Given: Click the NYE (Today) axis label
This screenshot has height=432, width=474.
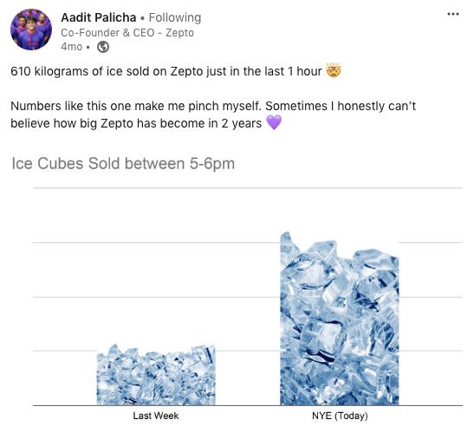Looking at the screenshot, I should 340,416.
